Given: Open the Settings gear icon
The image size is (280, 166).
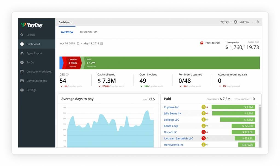Looking at the screenshot, I should coord(22,90).
